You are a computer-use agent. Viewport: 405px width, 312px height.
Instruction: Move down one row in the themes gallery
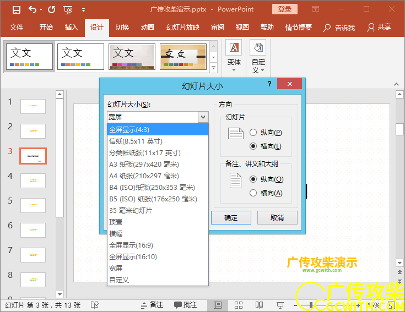pos(213,57)
